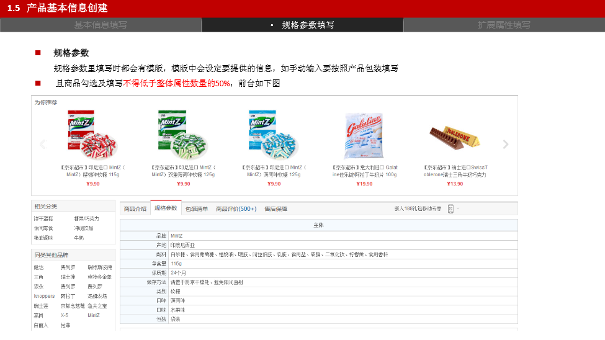Switch to the 规格参数 tab
The width and height of the screenshot is (605, 340).
[x=166, y=208]
